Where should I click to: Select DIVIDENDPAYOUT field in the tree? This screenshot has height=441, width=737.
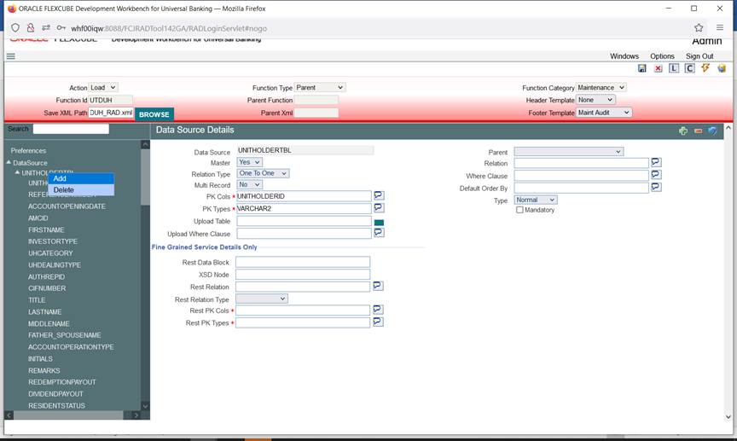click(x=55, y=394)
